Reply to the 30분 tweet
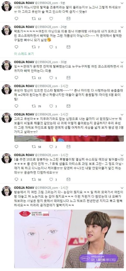Image resolution: width=126 pixels, height=271 pixels. coord(16,78)
